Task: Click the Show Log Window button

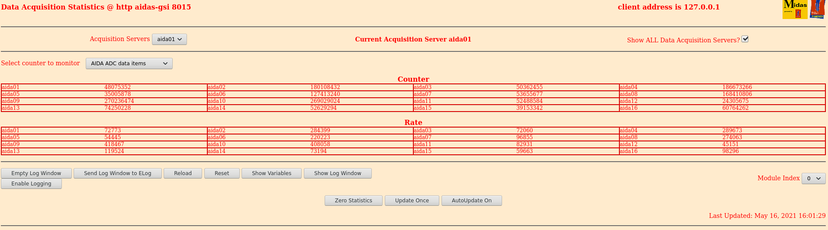Action: tap(338, 173)
